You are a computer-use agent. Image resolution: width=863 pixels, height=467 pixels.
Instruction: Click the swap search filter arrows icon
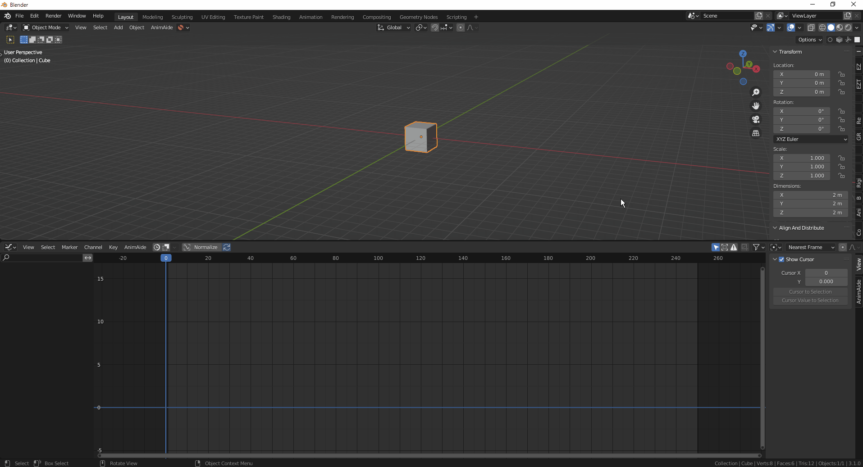[x=88, y=258]
